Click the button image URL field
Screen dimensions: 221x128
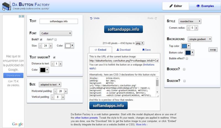124,61
